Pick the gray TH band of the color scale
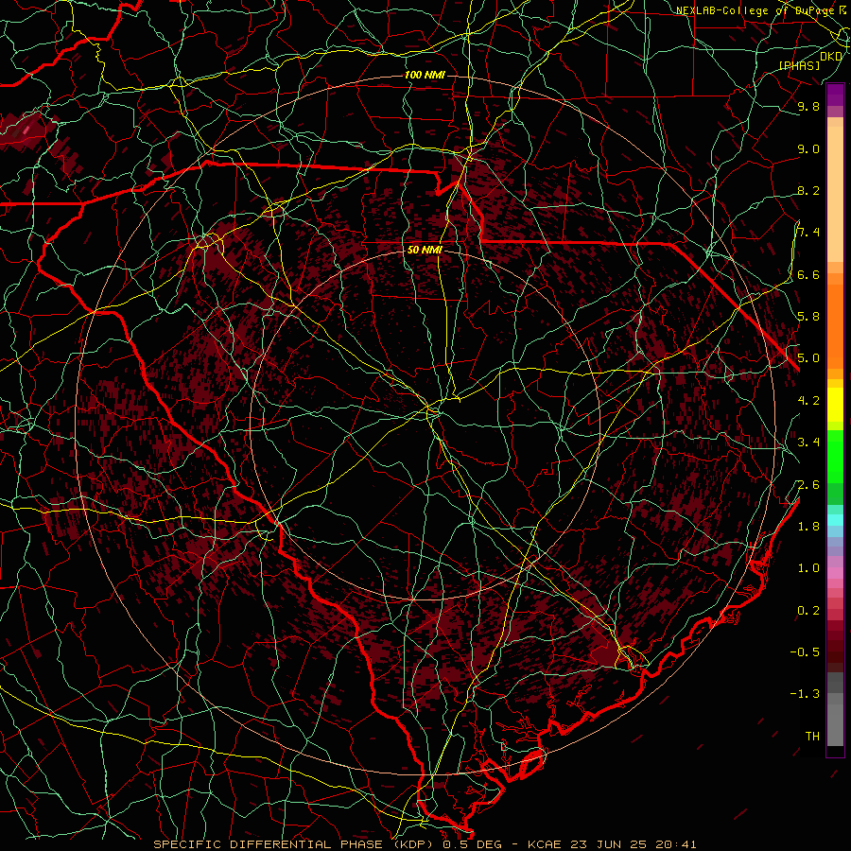The image size is (851, 851). coord(835,726)
